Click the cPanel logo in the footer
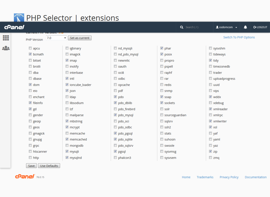 click(25, 177)
